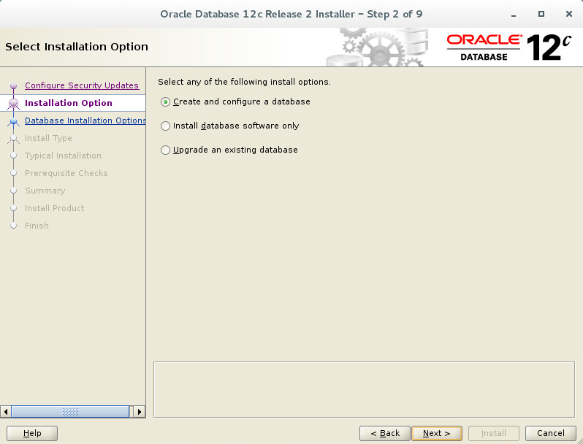The width and height of the screenshot is (583, 444).
Task: Click the Prerequisite Checks step text
Action: click(66, 173)
